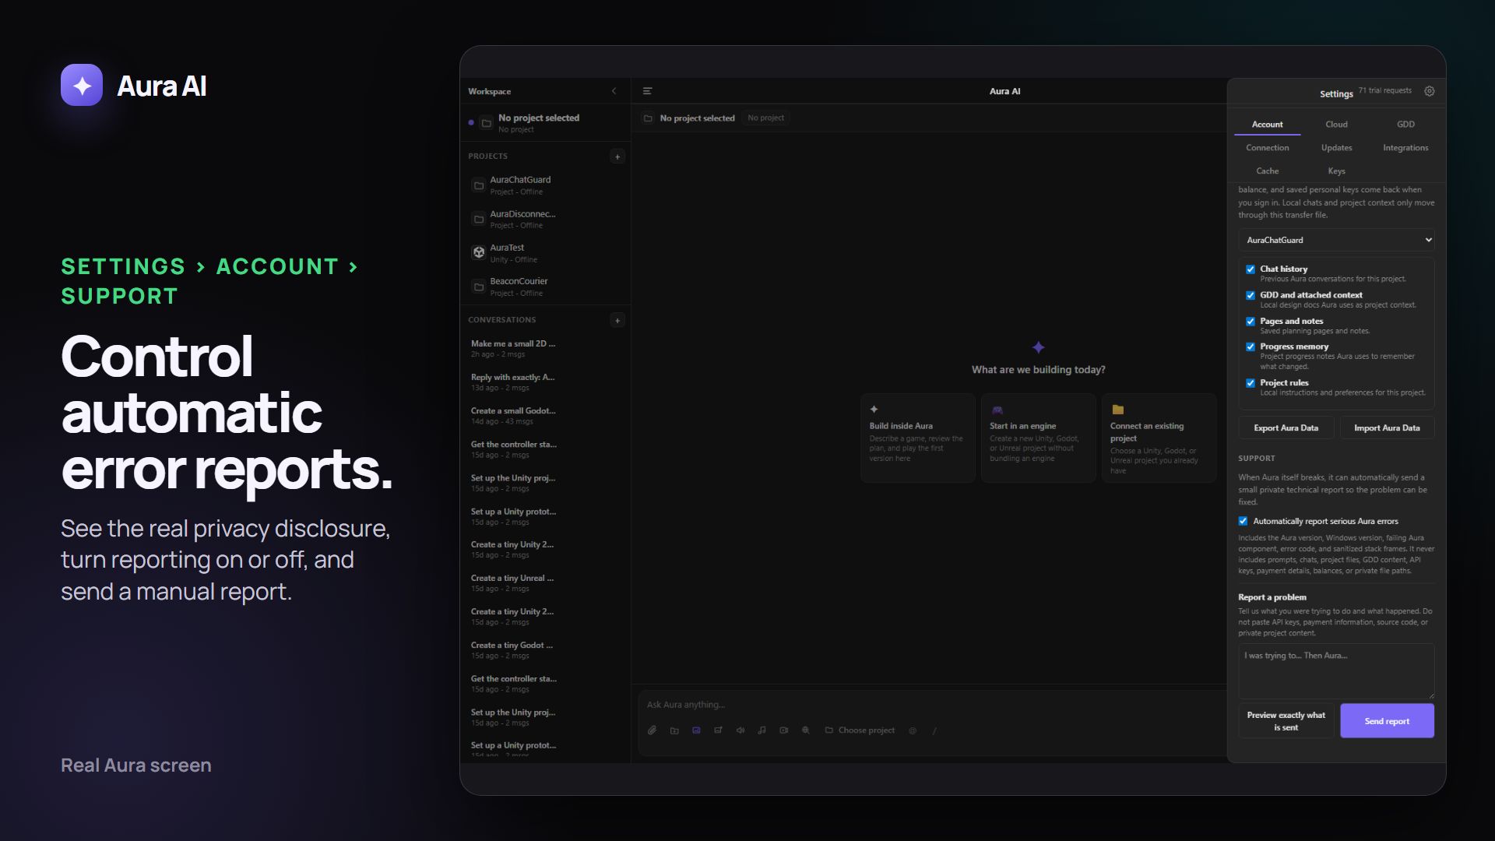Uncheck Pages and notes checkbox
The height and width of the screenshot is (841, 1495).
point(1251,322)
